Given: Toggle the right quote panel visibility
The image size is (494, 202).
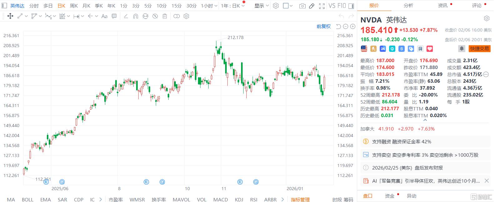Looking at the screenshot, I should pyautogui.click(x=351, y=6).
